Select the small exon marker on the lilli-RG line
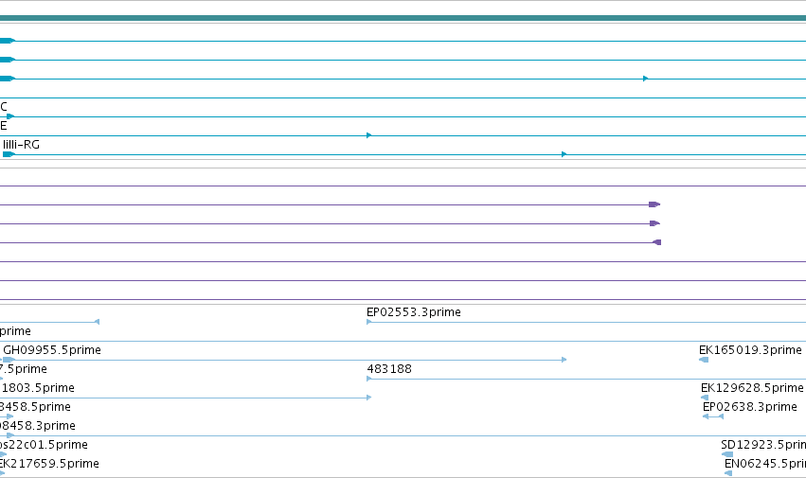This screenshot has width=806, height=478. (564, 154)
